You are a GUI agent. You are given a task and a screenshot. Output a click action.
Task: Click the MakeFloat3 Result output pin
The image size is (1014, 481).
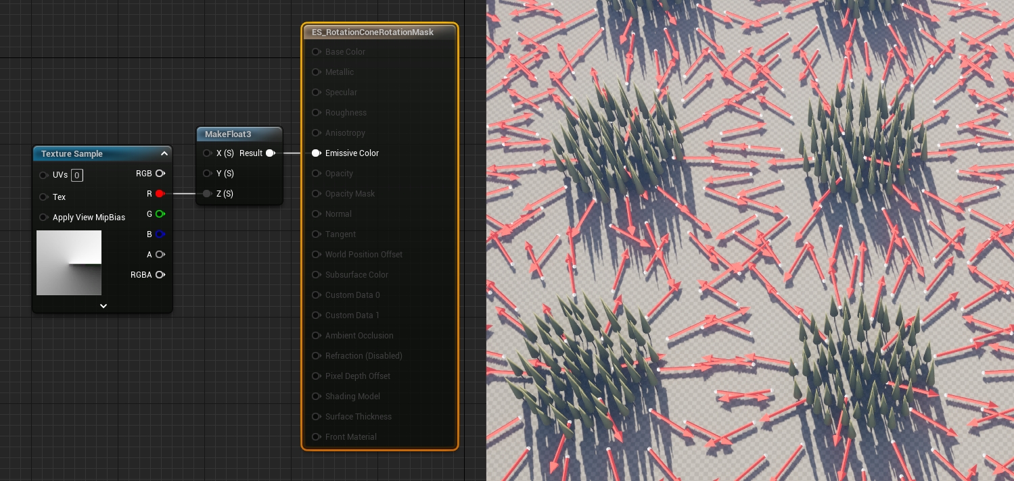270,153
